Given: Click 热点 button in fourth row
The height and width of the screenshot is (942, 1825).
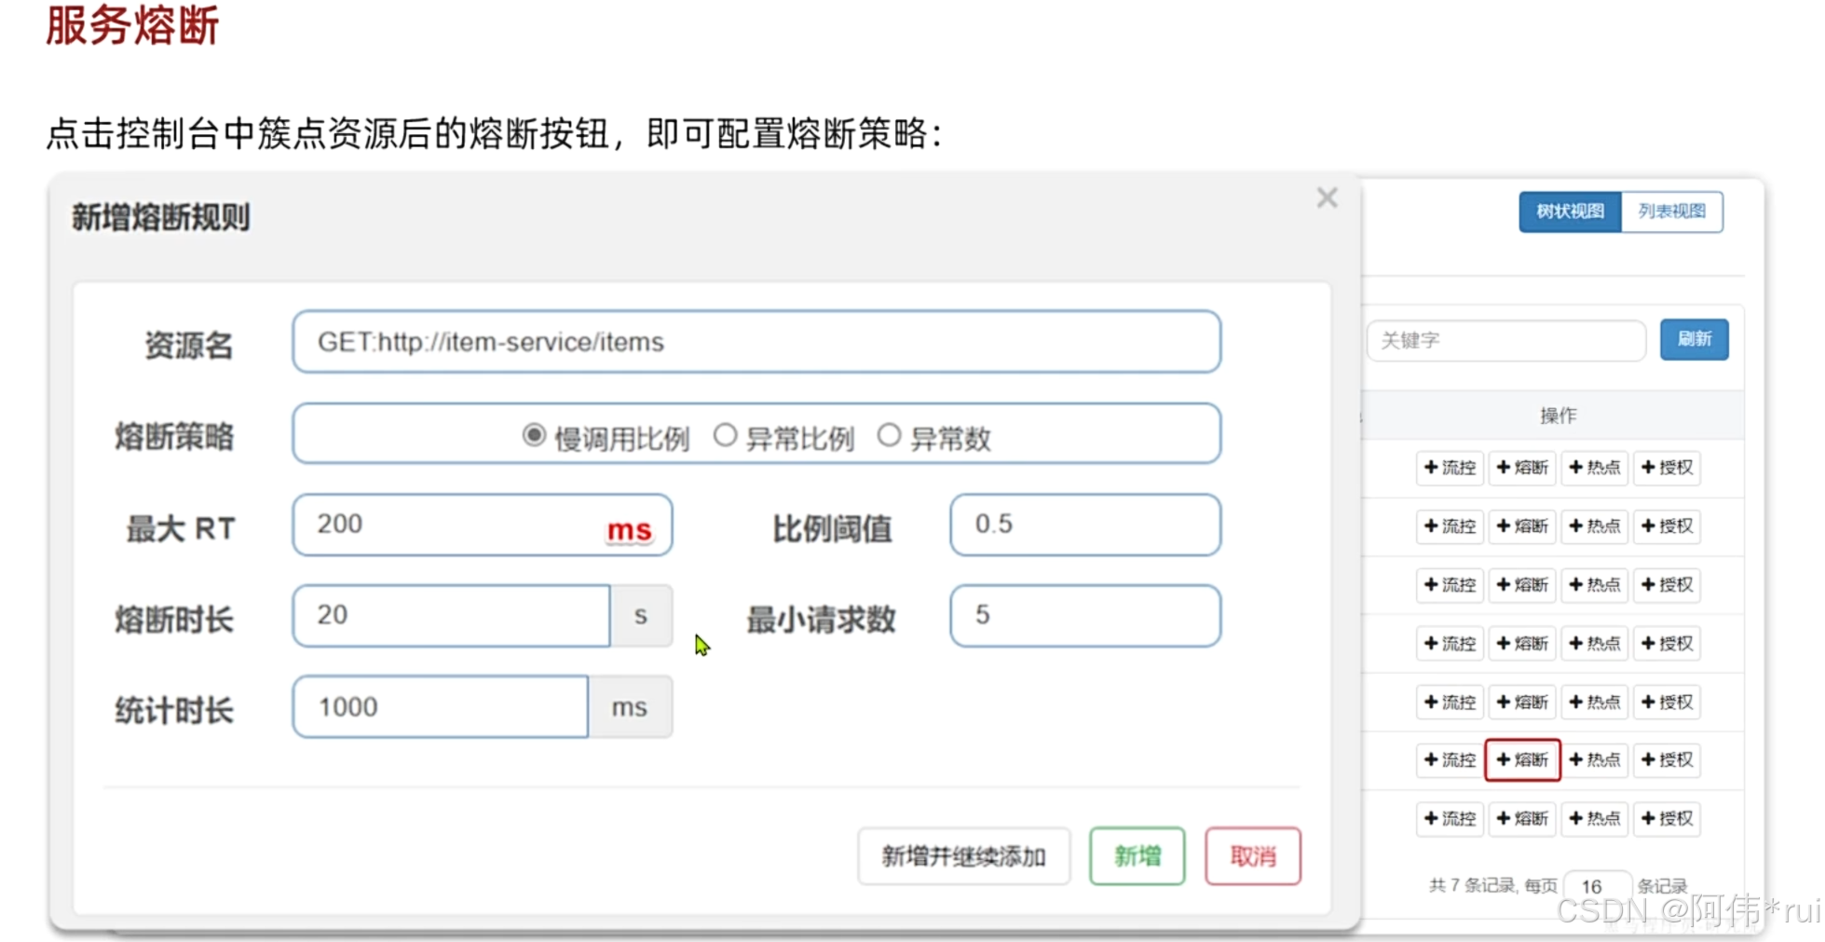Looking at the screenshot, I should tap(1595, 644).
